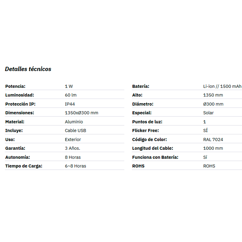This screenshot has width=242, height=242.
Task: Click the Detalles técnicos heading
Action: coord(28,69)
